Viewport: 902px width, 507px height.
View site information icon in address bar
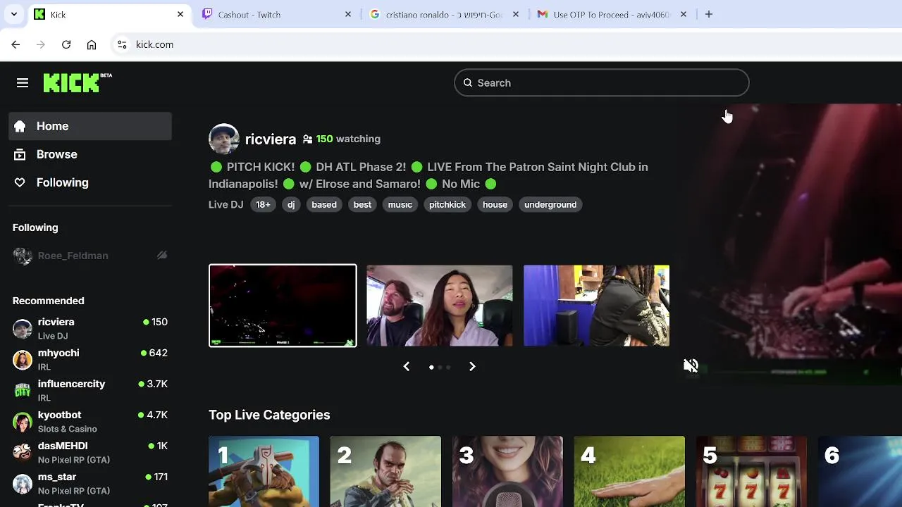[x=122, y=44]
